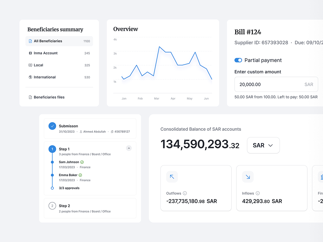Expand the Step 2 approval section
323x242 pixels.
[x=90, y=208]
